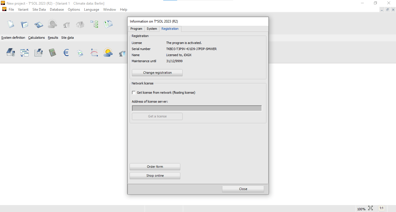Click the fit-to-window icon in the status bar
Screen dimensions: 396x212
pos(370,208)
